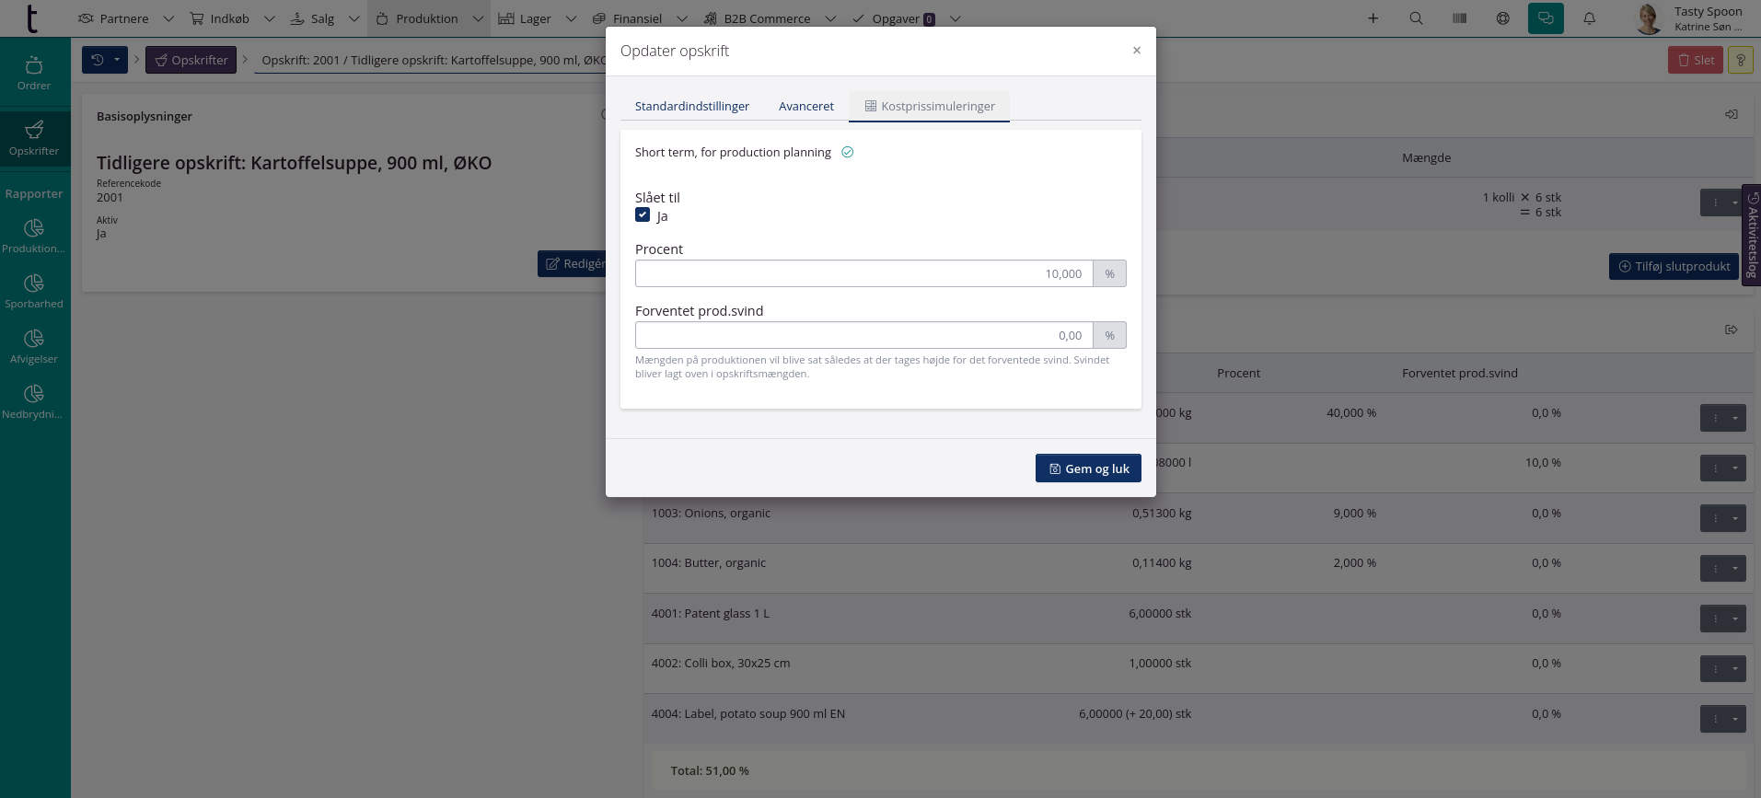Open the barcode scanner icon
This screenshot has width=1761, height=798.
(x=1459, y=18)
